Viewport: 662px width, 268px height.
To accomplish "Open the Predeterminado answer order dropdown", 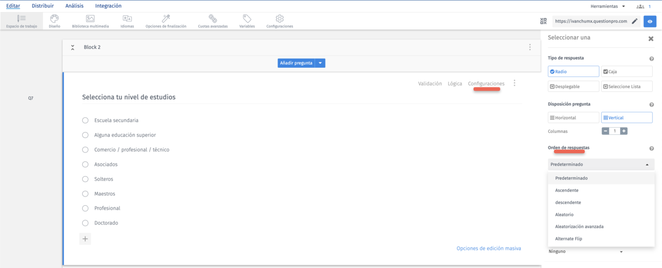I will pos(601,164).
